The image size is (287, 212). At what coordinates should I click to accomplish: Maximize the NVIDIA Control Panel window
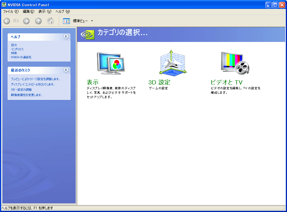click(x=275, y=5)
